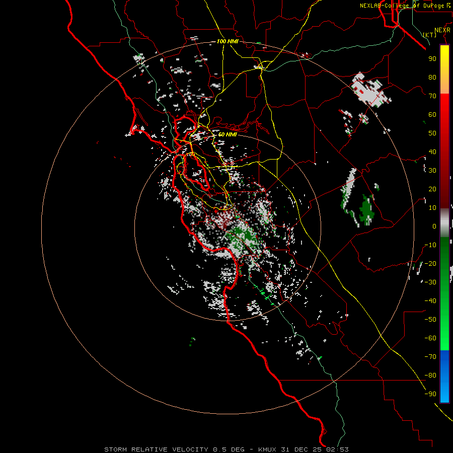Click the positive 20 scale label
The height and width of the screenshot is (453, 453).
click(432, 189)
